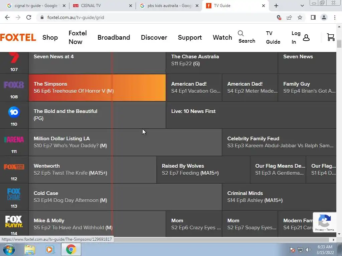Open Wentworth S2 Ep5 listing

(x=93, y=170)
